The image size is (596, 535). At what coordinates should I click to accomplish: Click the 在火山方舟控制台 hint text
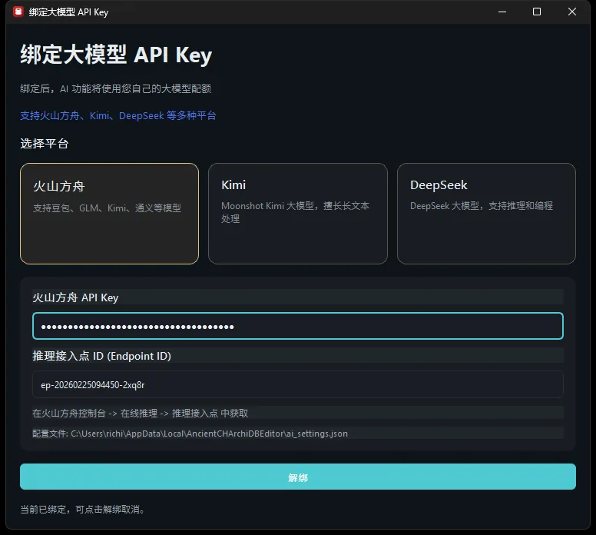[140, 413]
